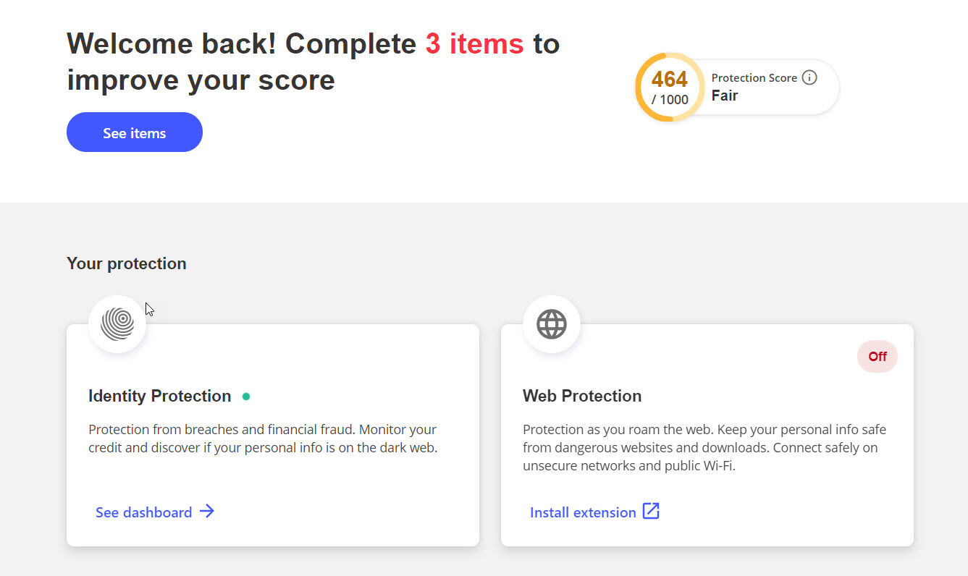968x576 pixels.
Task: Click the Protection Score Fair label
Action: [x=725, y=96]
